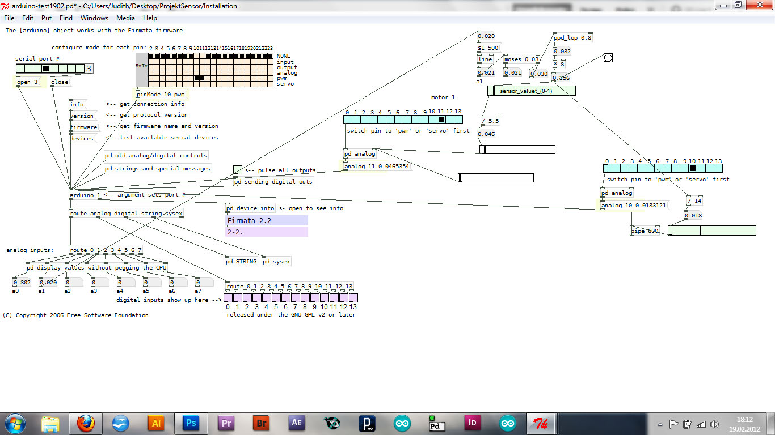Open the 'pd old analog/digital controls' subpatch
The image size is (775, 435).
155,155
